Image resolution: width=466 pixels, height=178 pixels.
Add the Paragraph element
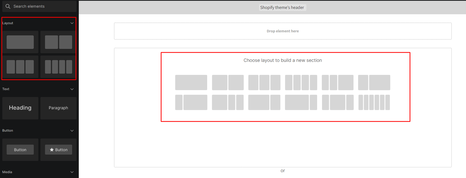pyautogui.click(x=58, y=108)
